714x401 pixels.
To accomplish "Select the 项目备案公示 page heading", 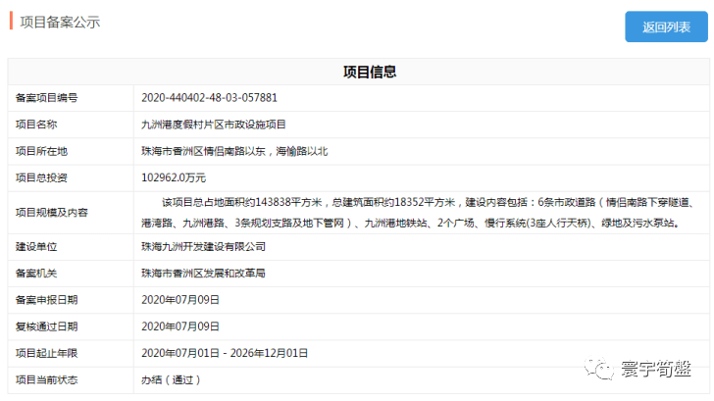I will click(60, 22).
